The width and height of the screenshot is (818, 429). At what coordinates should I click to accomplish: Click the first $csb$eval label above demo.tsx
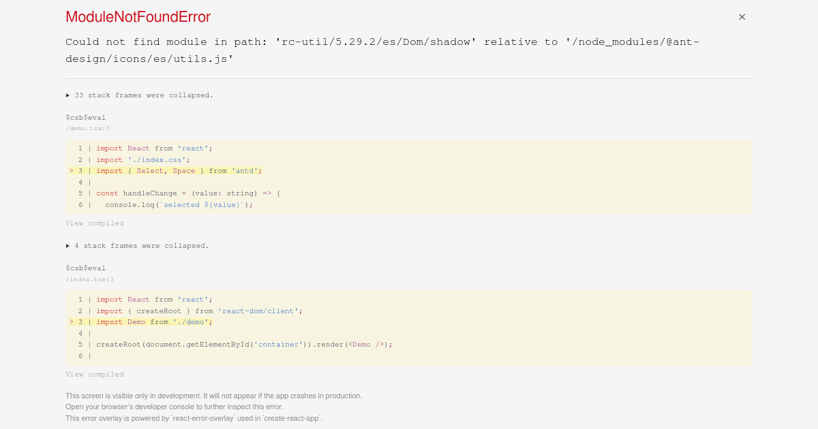[85, 118]
